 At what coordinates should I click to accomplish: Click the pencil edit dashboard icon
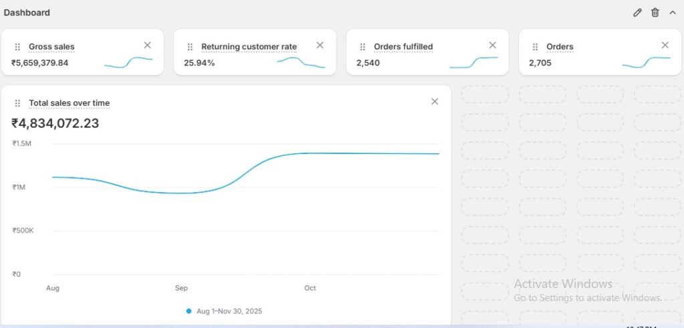click(x=637, y=13)
